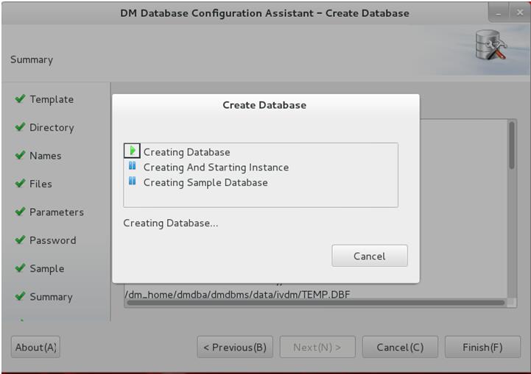Select the Parameters step in sidebar
This screenshot has width=531, height=374.
click(57, 212)
